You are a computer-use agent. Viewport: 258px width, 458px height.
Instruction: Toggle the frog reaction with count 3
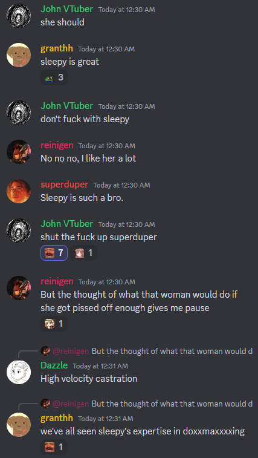point(54,77)
